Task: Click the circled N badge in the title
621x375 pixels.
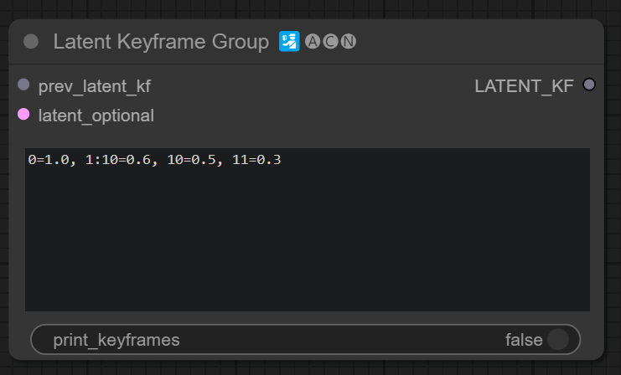Action: coord(349,42)
